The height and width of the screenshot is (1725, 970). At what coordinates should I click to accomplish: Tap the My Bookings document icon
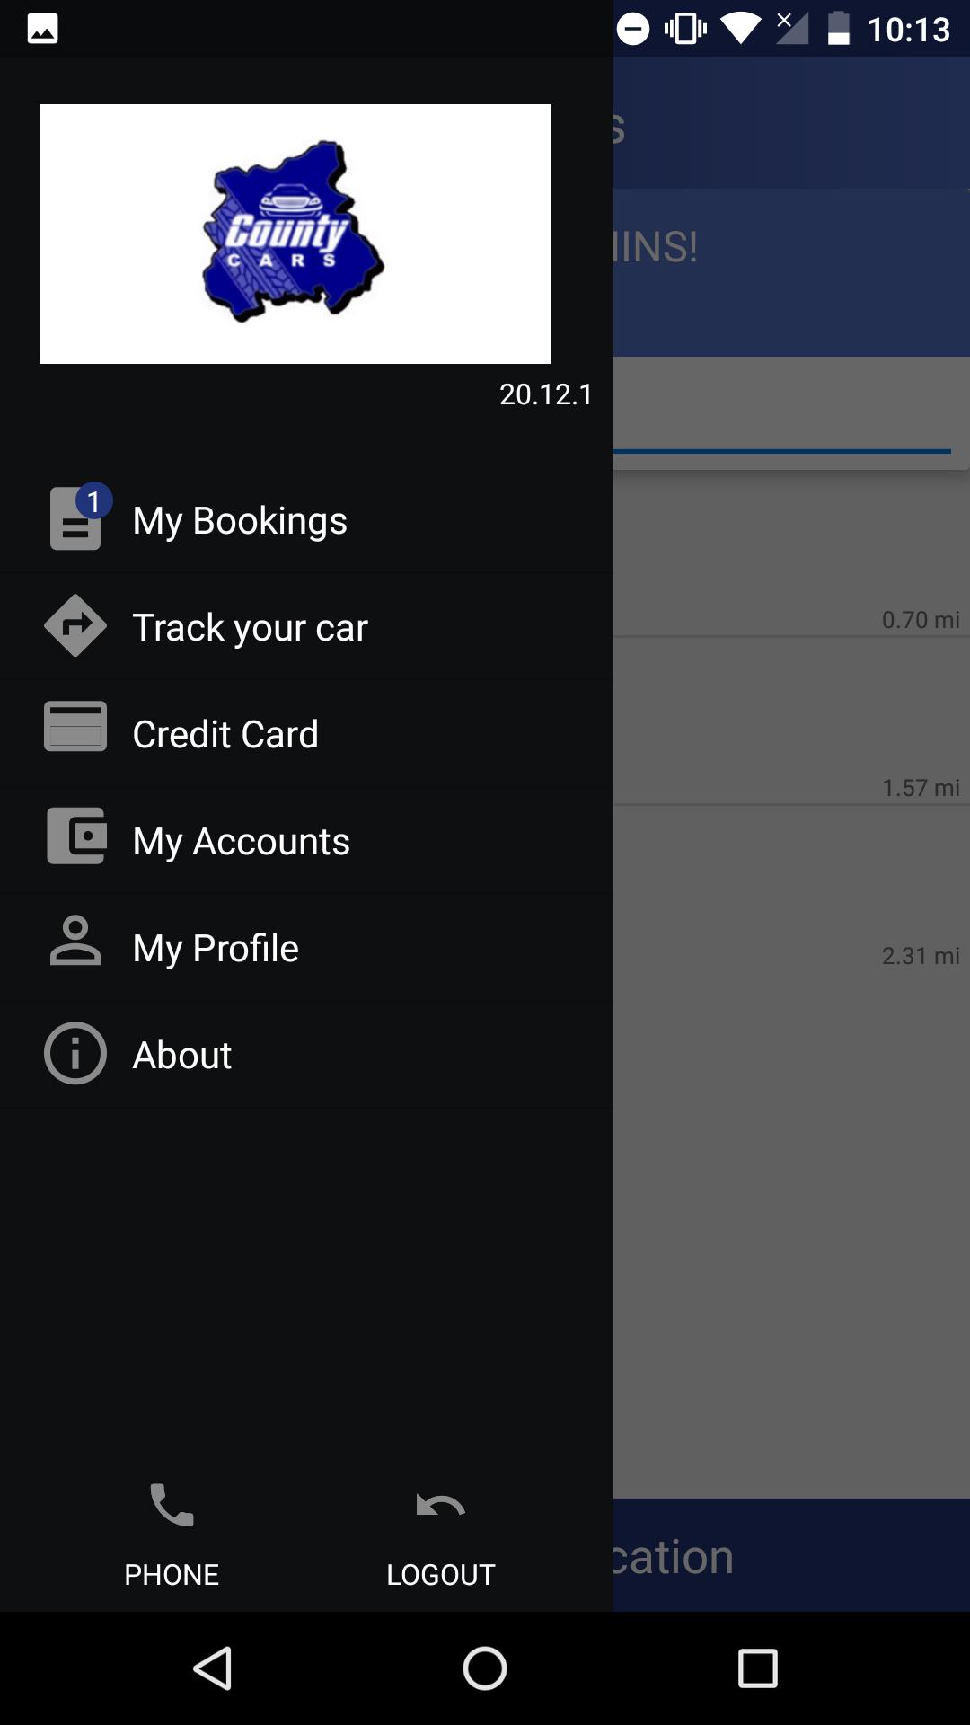(74, 522)
